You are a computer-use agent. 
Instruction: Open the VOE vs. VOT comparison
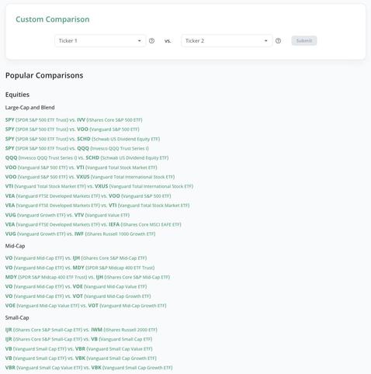coord(85,306)
